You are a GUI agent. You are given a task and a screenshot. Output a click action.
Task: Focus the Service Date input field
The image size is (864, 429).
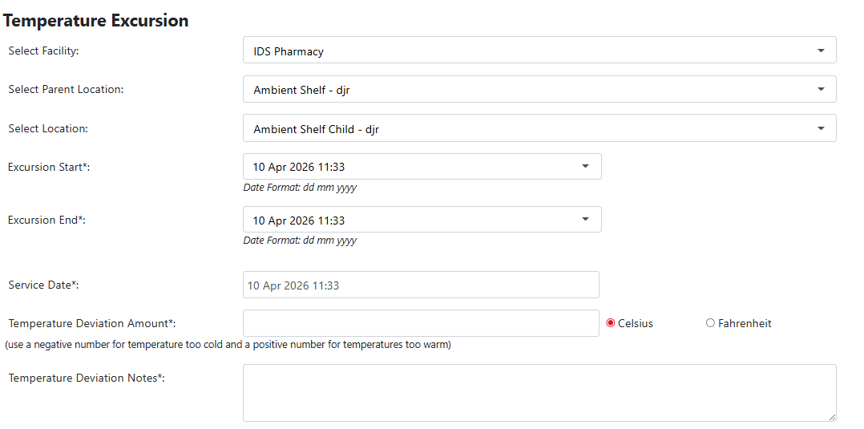pos(421,285)
